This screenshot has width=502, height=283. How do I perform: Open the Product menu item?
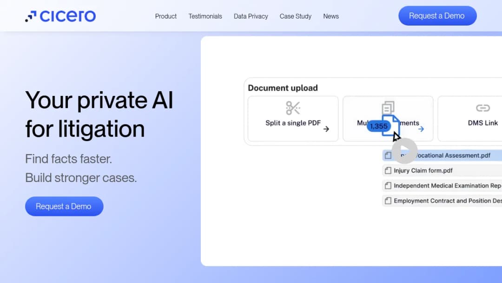166,16
